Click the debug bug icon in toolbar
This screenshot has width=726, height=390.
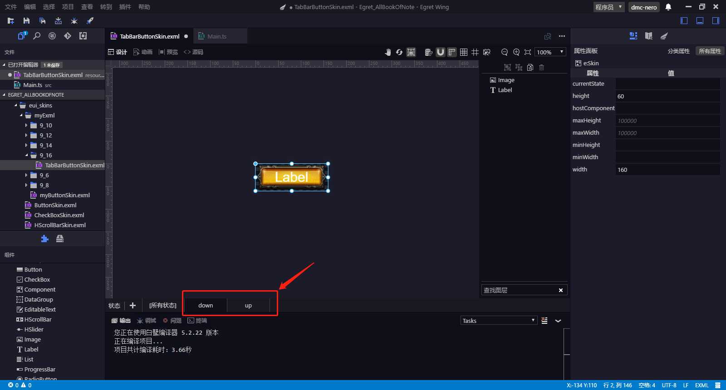click(74, 21)
